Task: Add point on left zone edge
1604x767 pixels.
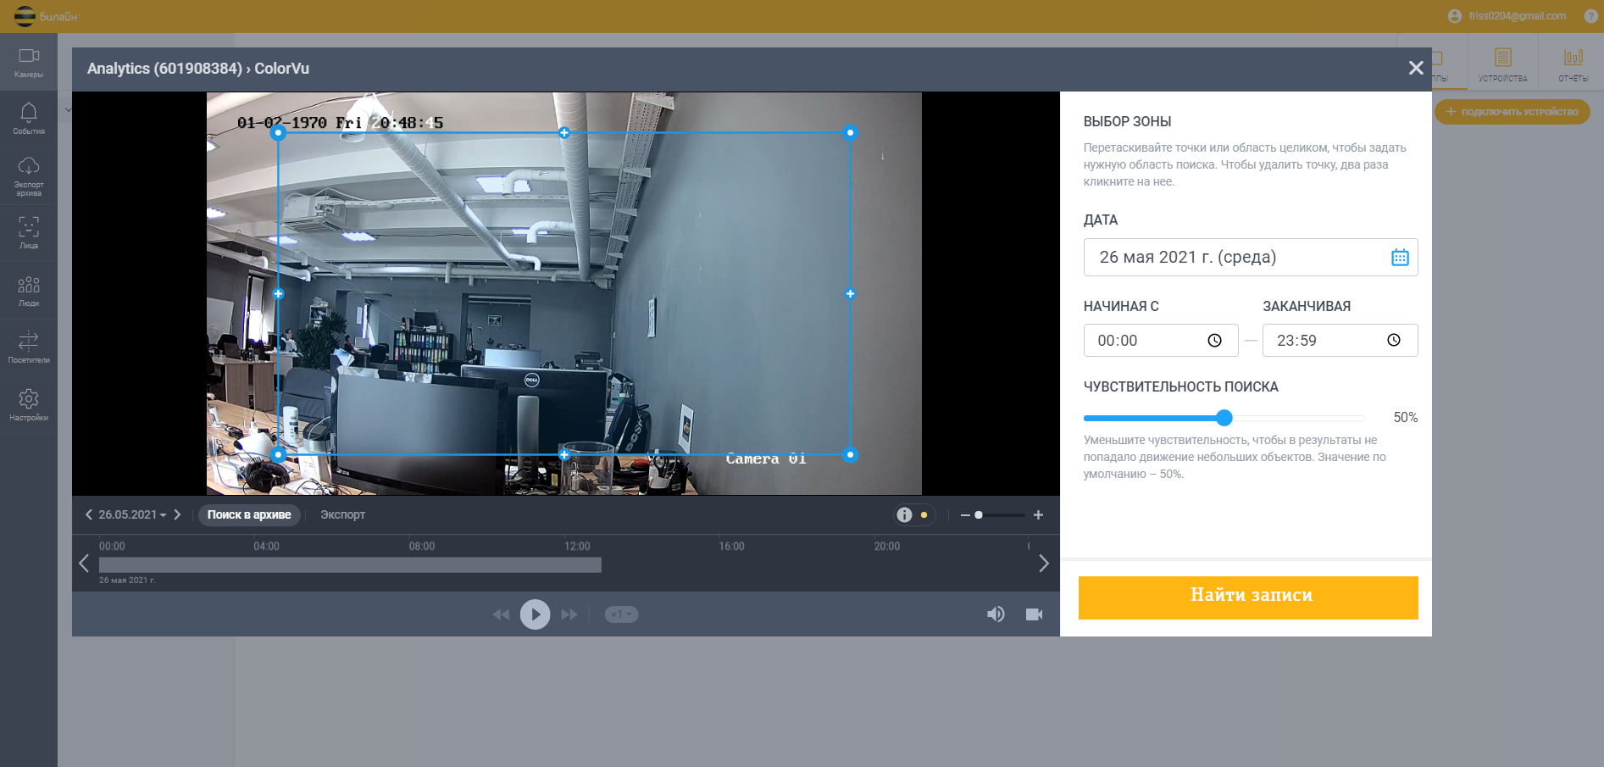Action: point(278,294)
